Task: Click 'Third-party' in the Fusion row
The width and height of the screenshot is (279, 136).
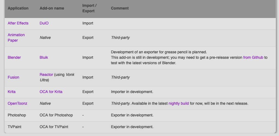Action: point(120,77)
